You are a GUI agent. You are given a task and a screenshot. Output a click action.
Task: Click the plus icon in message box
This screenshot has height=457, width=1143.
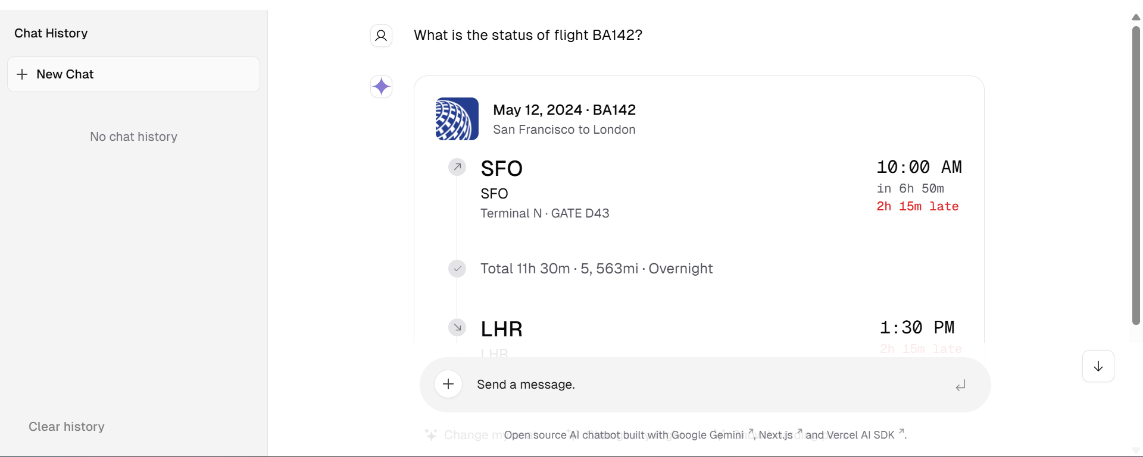[x=448, y=384]
